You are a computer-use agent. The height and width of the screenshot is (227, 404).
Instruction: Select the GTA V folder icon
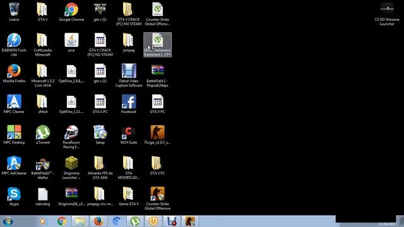click(x=42, y=12)
